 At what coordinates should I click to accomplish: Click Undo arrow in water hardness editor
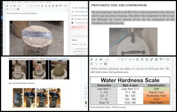tap(96, 64)
